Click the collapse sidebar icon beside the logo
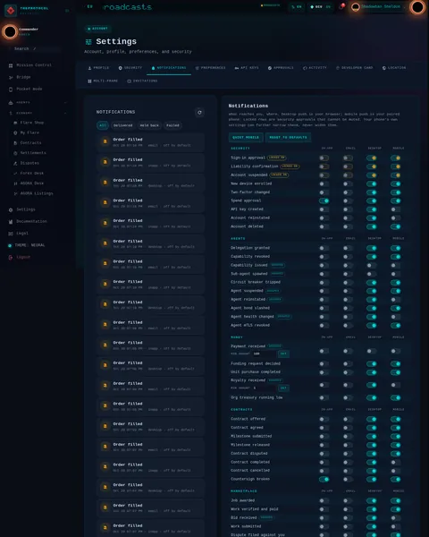The width and height of the screenshot is (429, 537). pyautogui.click(x=67, y=11)
